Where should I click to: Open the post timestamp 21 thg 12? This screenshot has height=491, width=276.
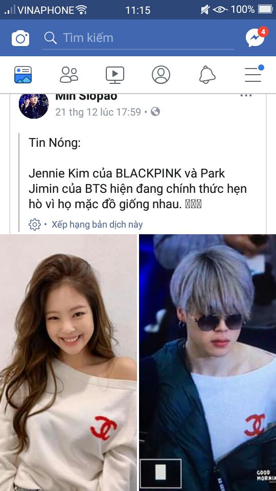[98, 112]
